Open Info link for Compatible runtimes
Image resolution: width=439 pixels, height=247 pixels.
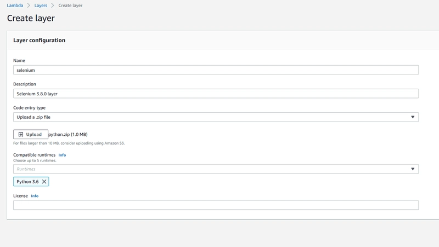[62, 155]
